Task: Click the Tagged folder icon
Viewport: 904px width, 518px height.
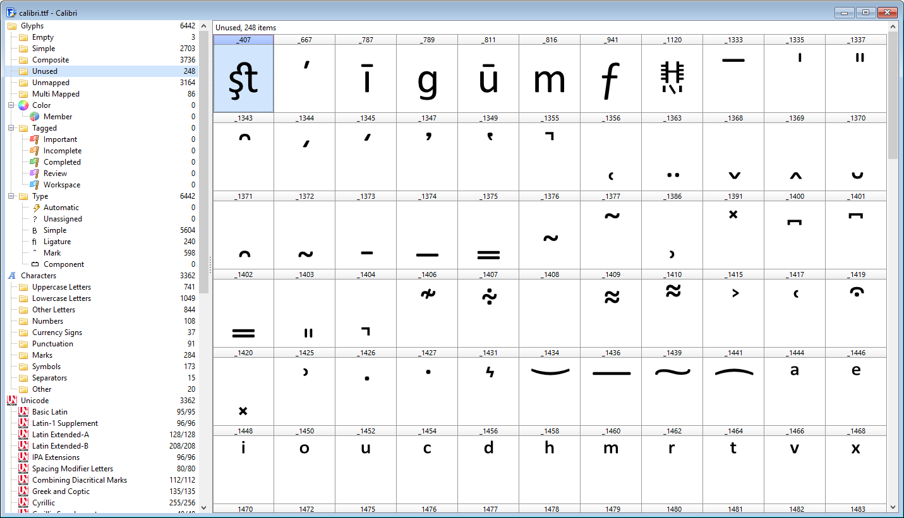Action: tap(23, 128)
